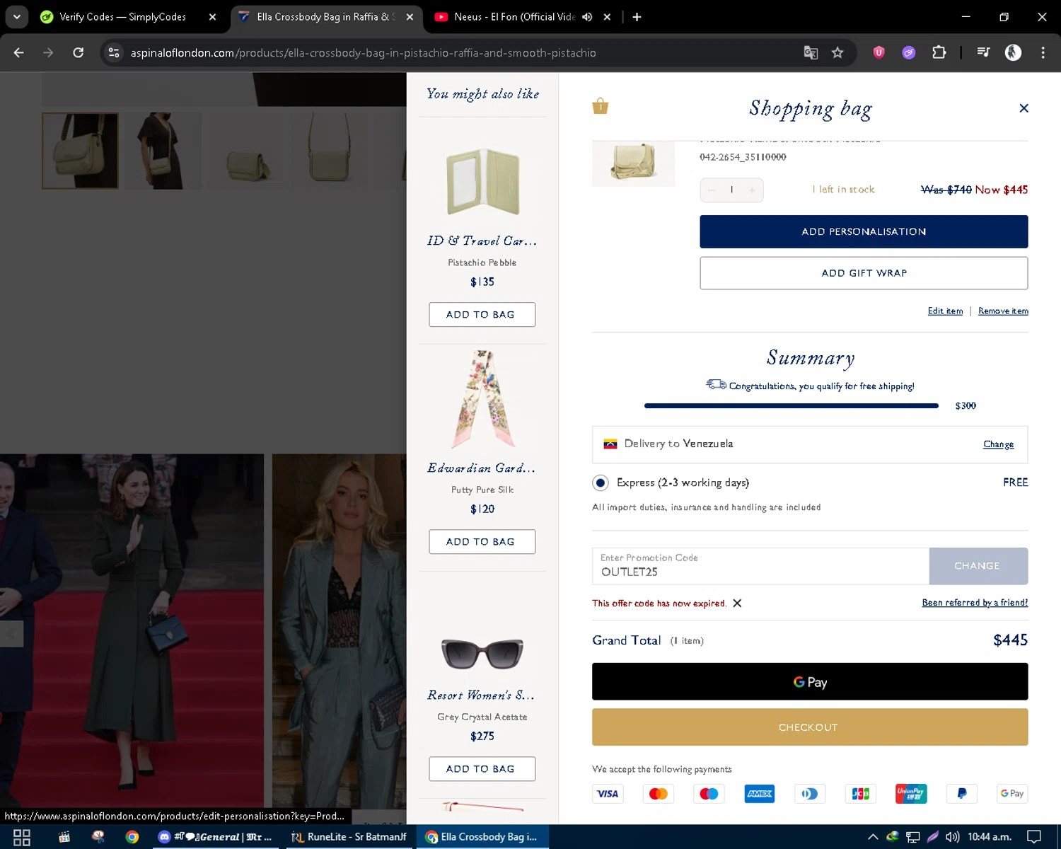Screen dimensions: 1061x849
Task: Click the shopping bag icon
Action: pyautogui.click(x=600, y=106)
